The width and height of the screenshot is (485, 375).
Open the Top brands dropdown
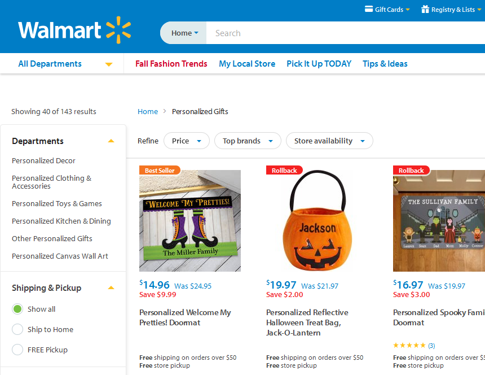click(x=247, y=141)
